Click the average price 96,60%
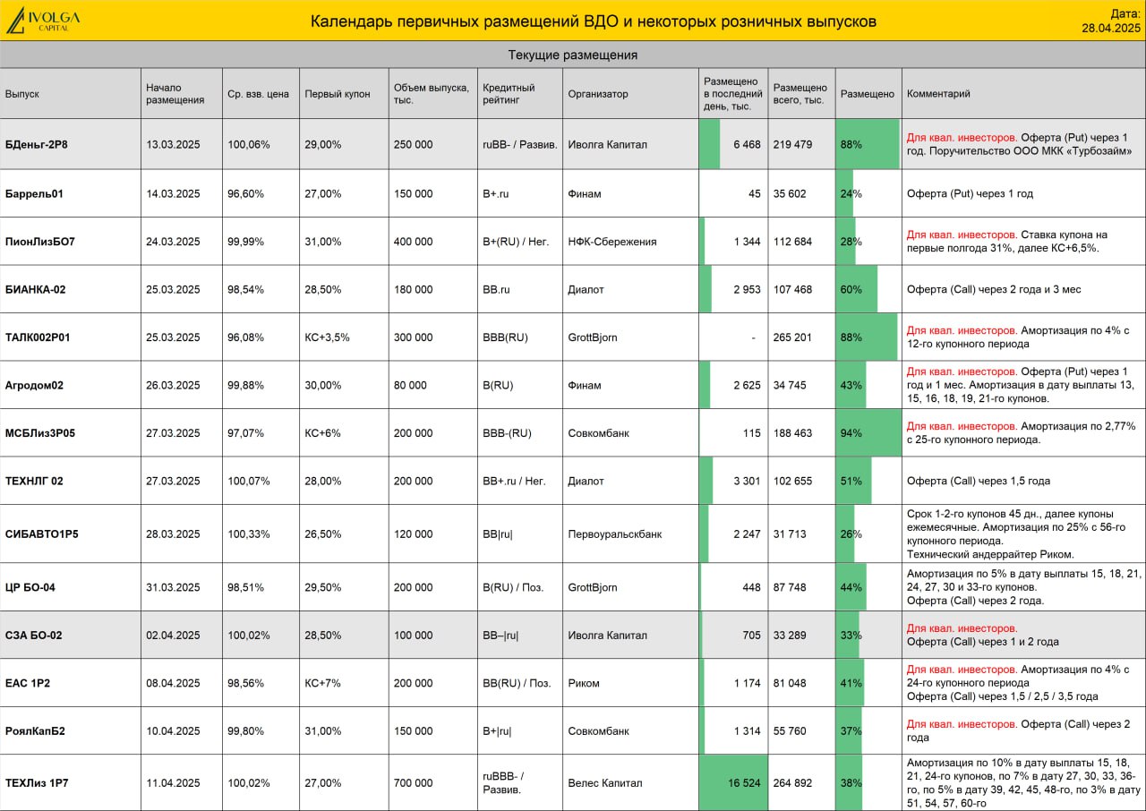Screen dimensions: 1146x811 246,193
